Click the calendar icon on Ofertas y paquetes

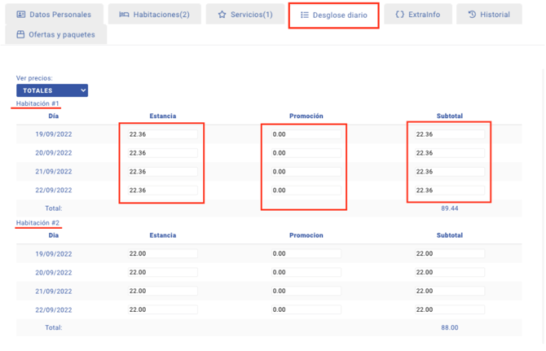click(21, 35)
